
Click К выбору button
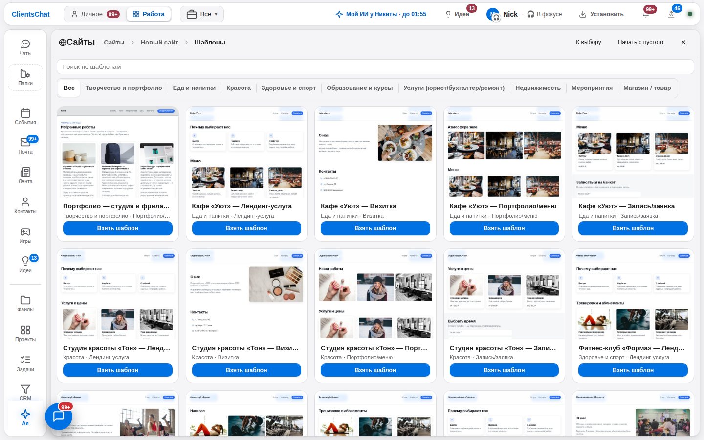[589, 42]
